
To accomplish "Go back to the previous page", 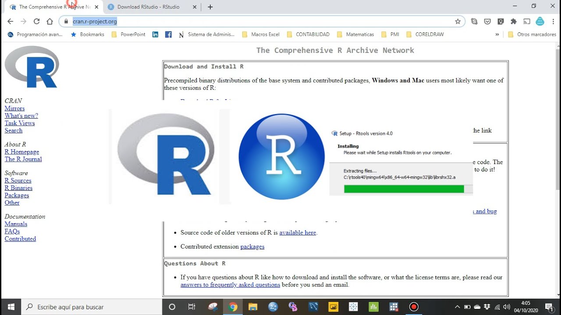I will tap(11, 21).
